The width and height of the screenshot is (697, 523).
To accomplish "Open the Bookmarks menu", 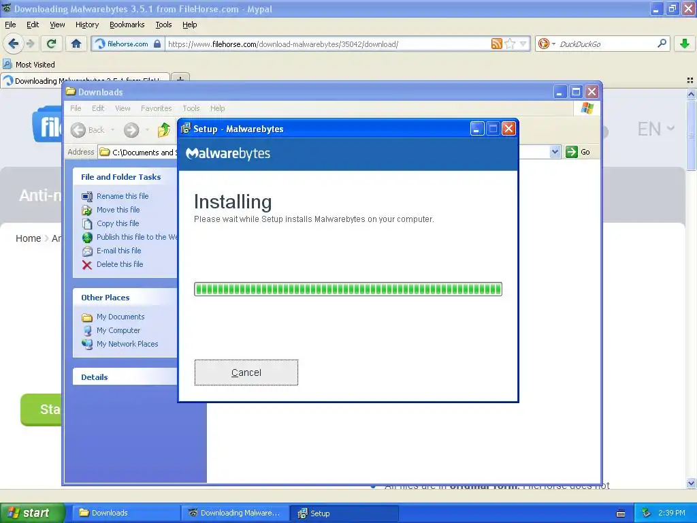I will (127, 25).
